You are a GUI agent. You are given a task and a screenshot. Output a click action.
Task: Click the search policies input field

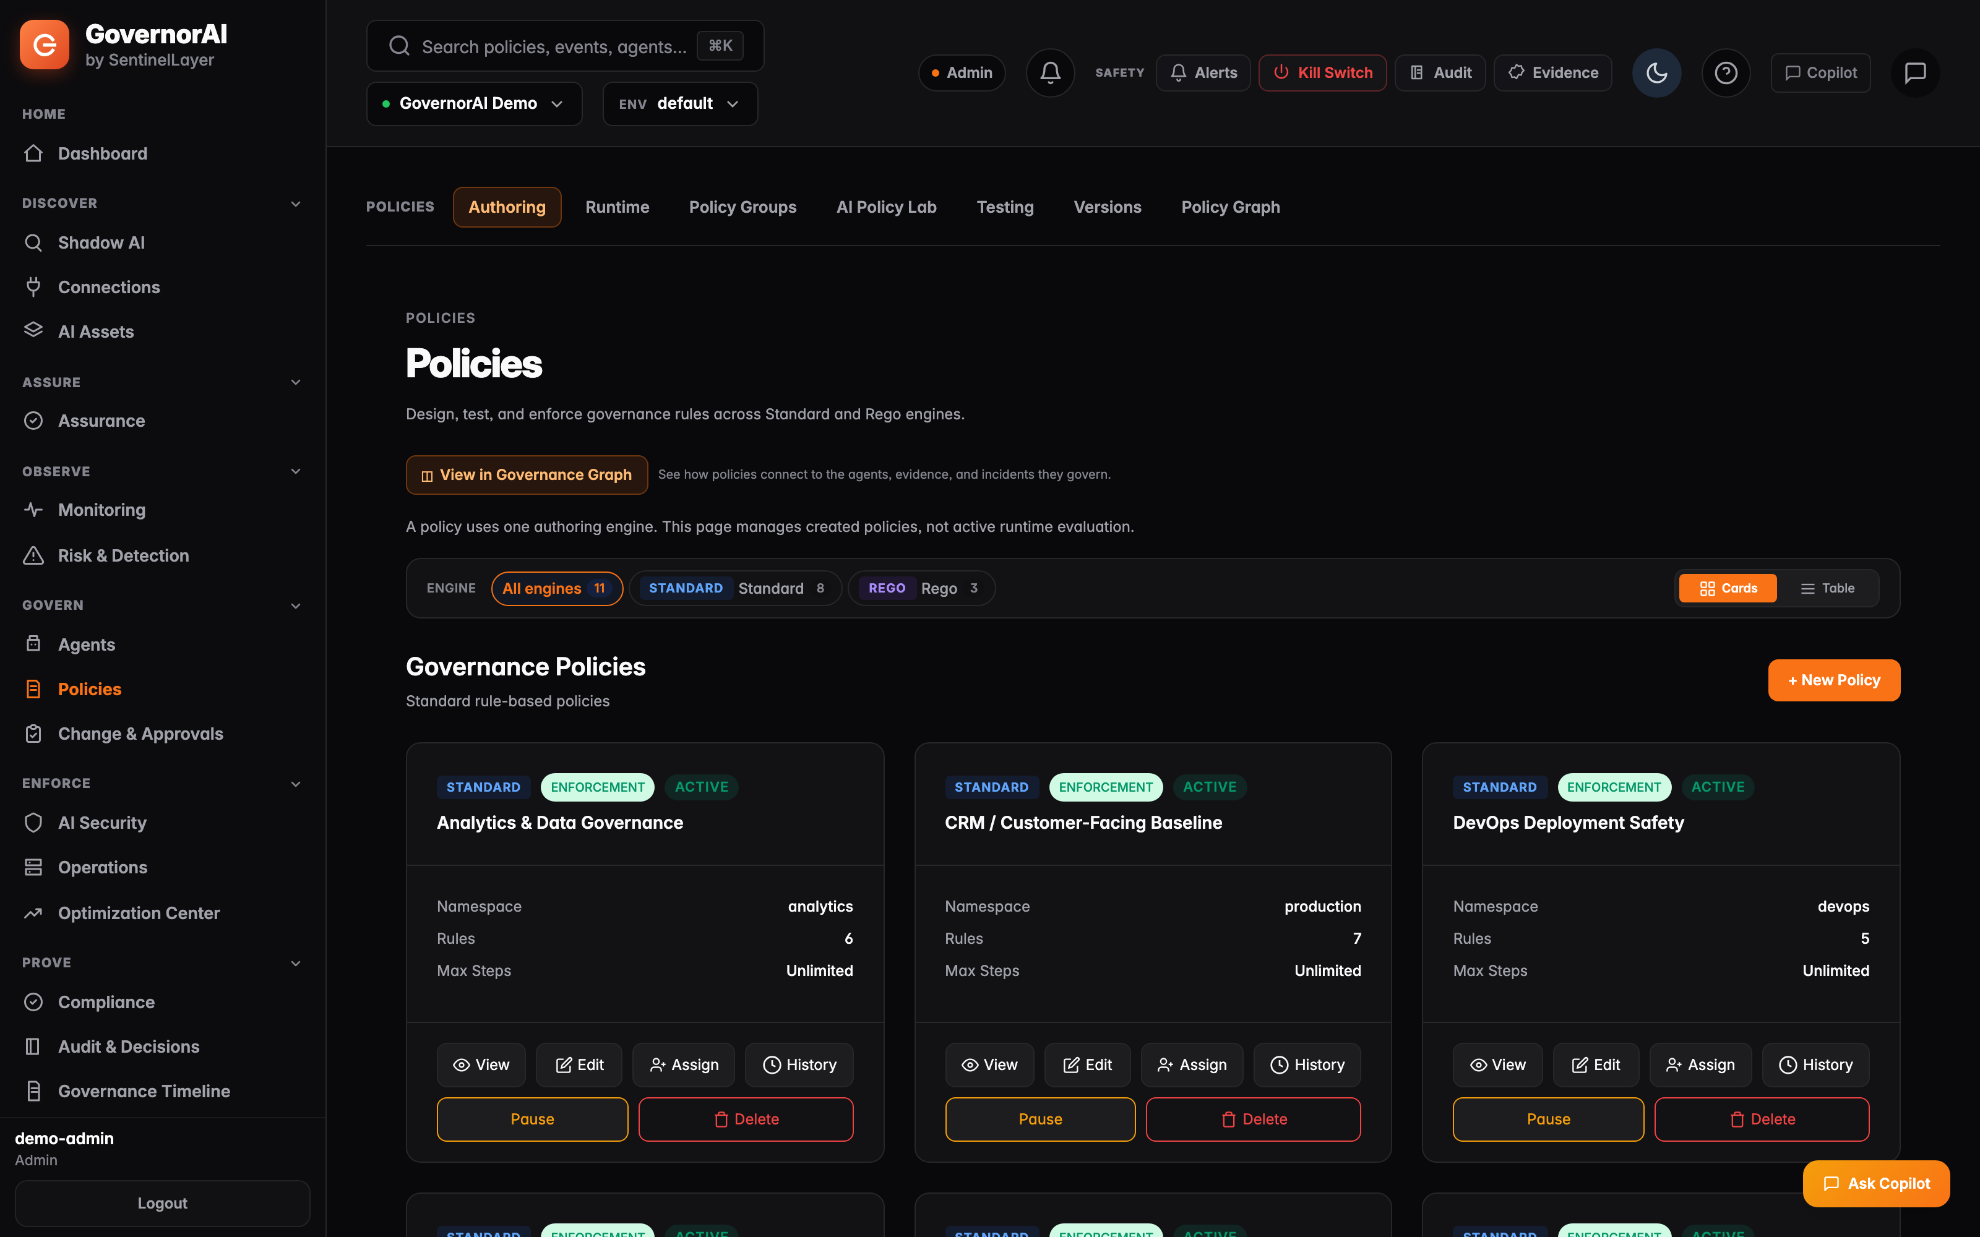pyautogui.click(x=564, y=46)
